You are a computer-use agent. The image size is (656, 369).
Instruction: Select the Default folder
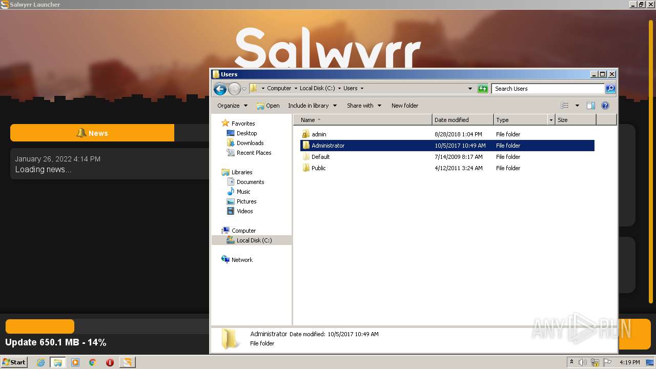point(320,157)
